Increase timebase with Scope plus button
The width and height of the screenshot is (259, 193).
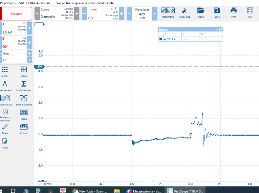point(77,14)
